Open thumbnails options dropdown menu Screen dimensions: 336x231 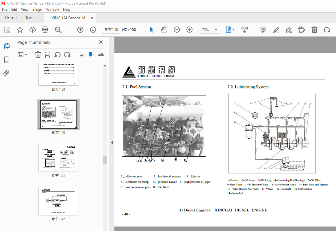coord(22,55)
